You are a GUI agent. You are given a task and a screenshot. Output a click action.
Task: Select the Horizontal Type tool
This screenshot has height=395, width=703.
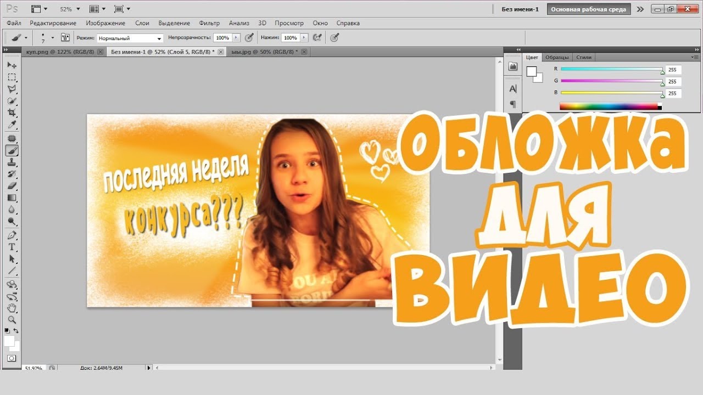(x=12, y=247)
